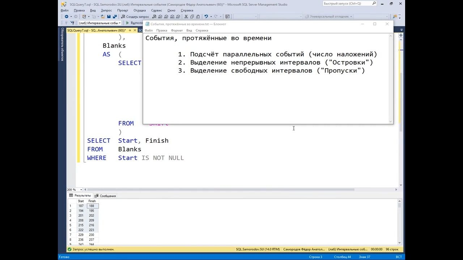Open the document tab list dropdown at right

401,31
